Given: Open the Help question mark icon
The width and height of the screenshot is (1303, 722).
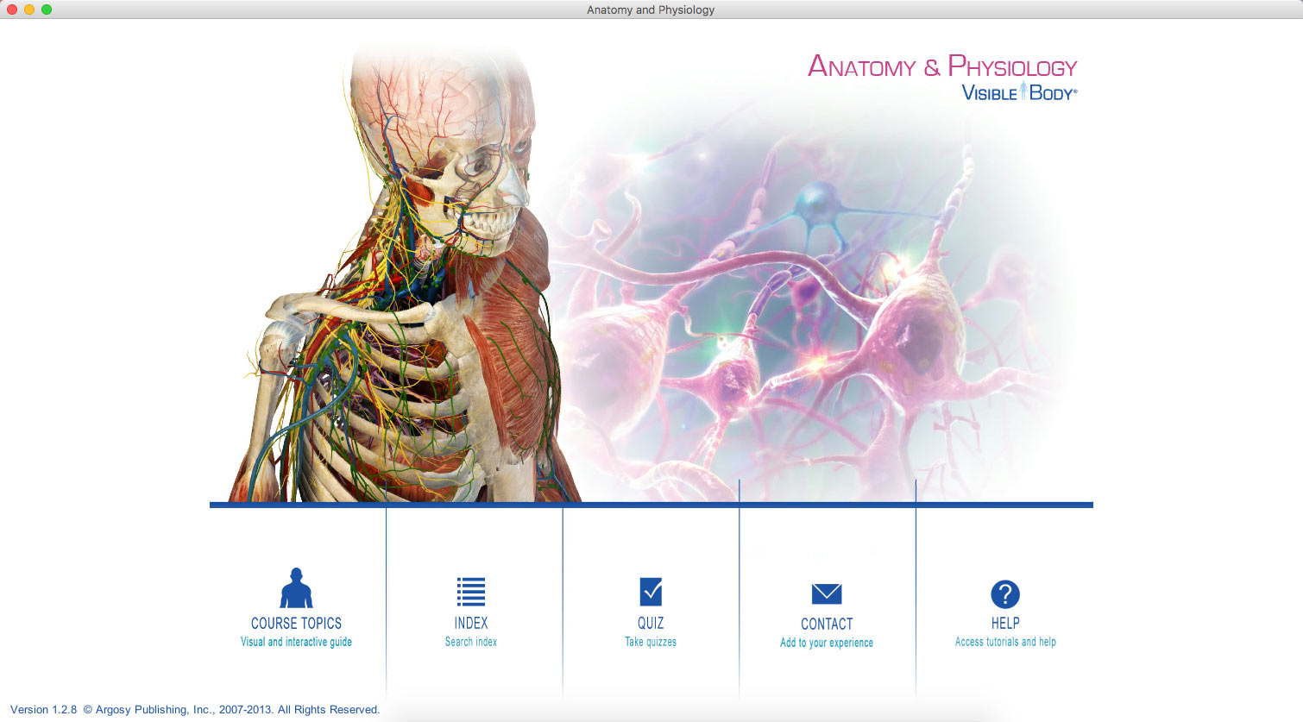Looking at the screenshot, I should (x=1005, y=594).
